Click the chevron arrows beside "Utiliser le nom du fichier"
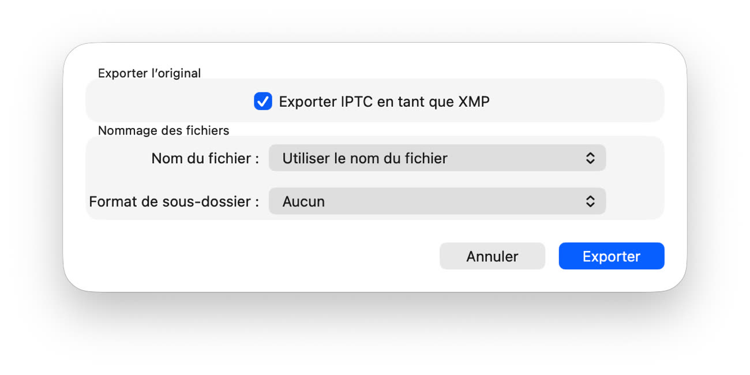 coord(590,158)
